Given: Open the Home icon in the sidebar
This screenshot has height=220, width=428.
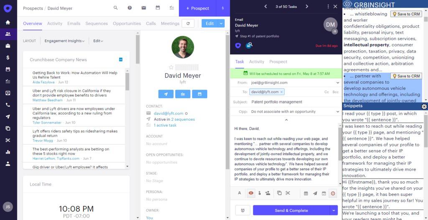Looking at the screenshot, I should 8,23.
